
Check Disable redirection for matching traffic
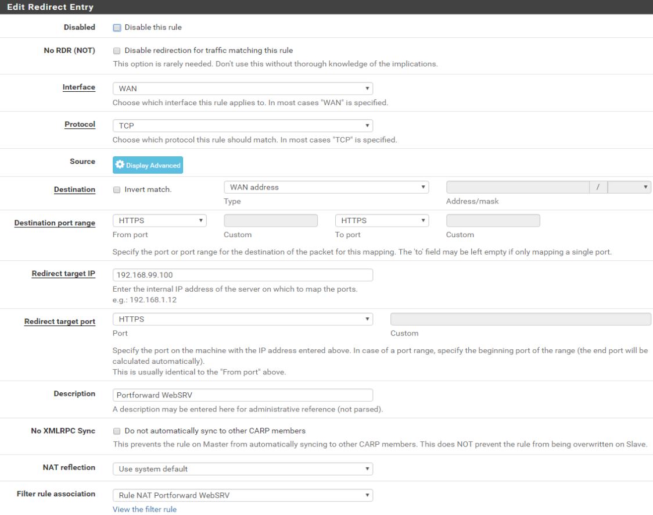click(x=117, y=51)
